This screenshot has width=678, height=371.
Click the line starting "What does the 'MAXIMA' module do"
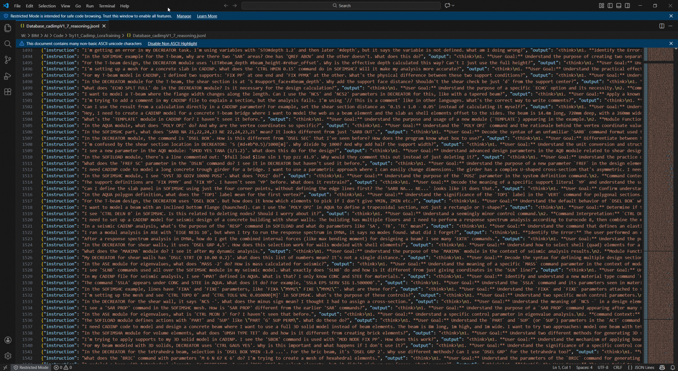tap(341, 252)
